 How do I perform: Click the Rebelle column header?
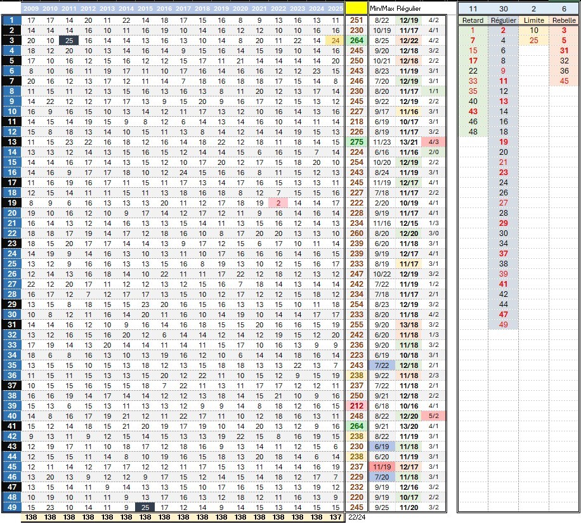pos(564,20)
